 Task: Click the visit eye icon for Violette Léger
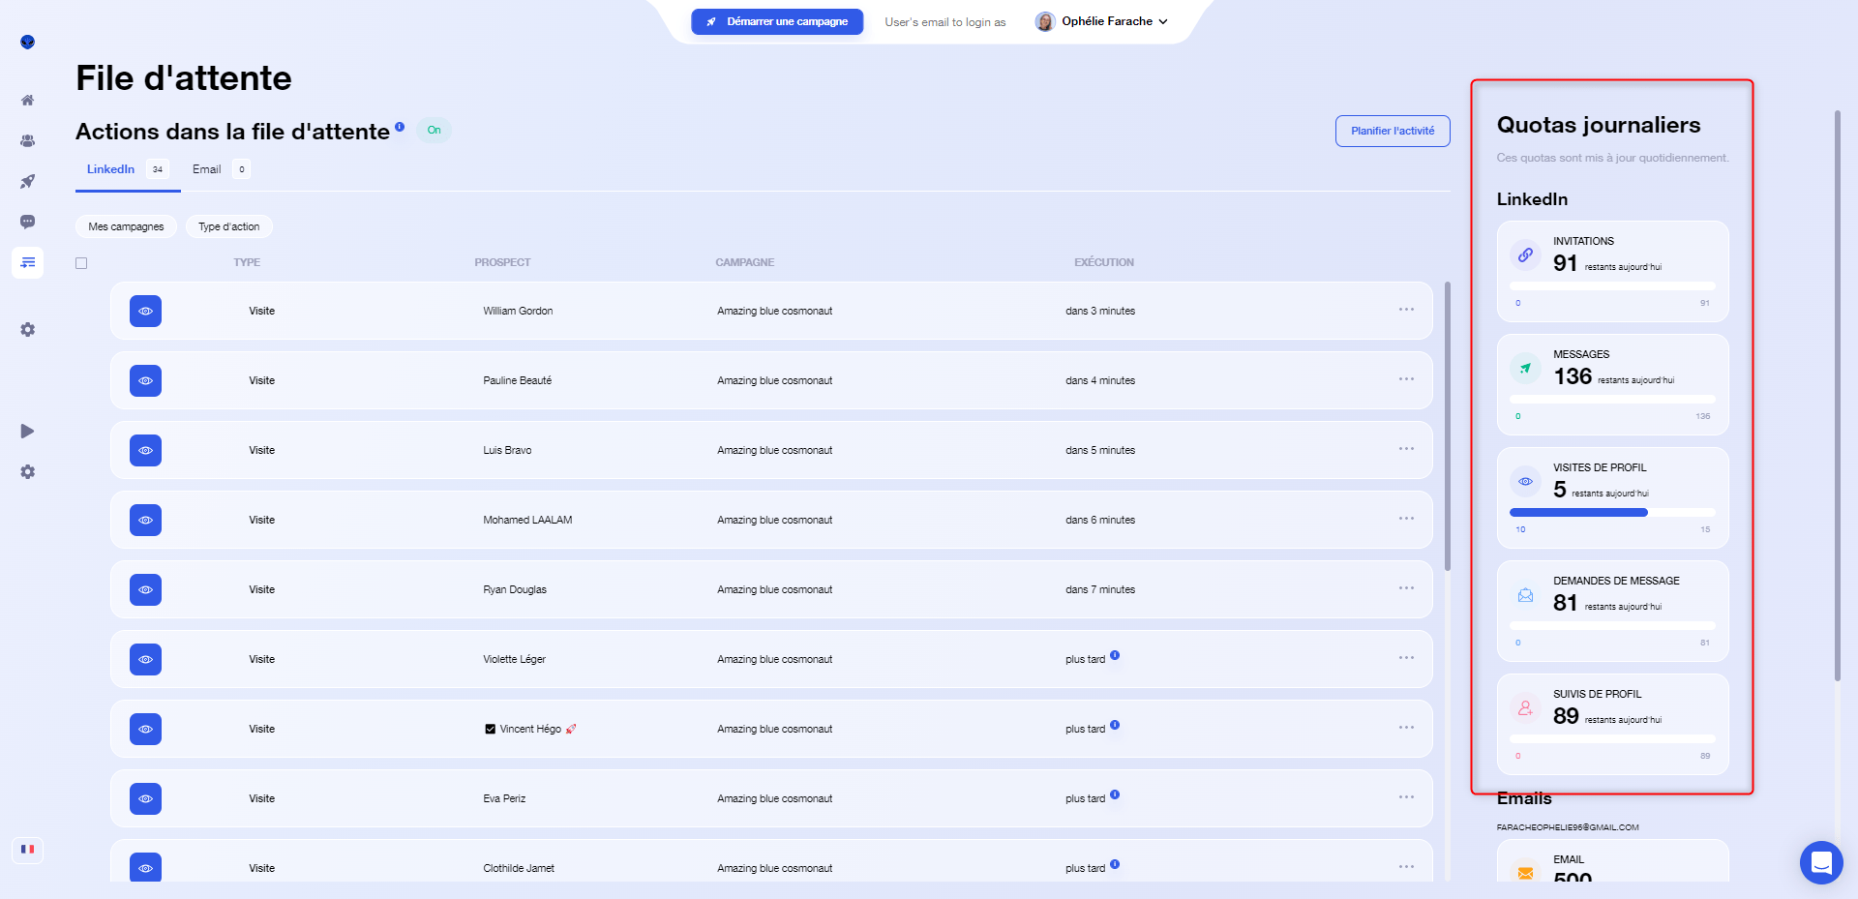coord(145,659)
